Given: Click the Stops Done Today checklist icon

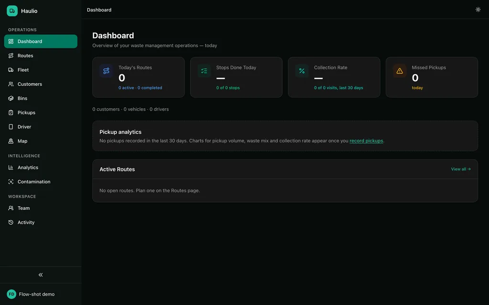Looking at the screenshot, I should pyautogui.click(x=204, y=71).
